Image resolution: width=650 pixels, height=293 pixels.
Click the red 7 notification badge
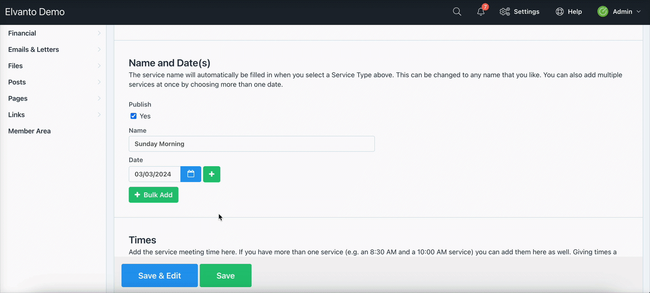(x=485, y=7)
